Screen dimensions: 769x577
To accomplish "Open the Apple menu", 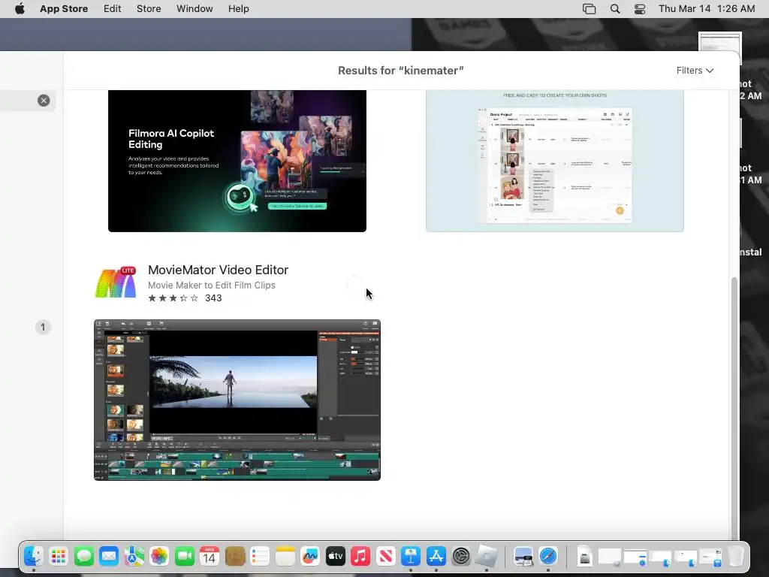I will (x=20, y=9).
